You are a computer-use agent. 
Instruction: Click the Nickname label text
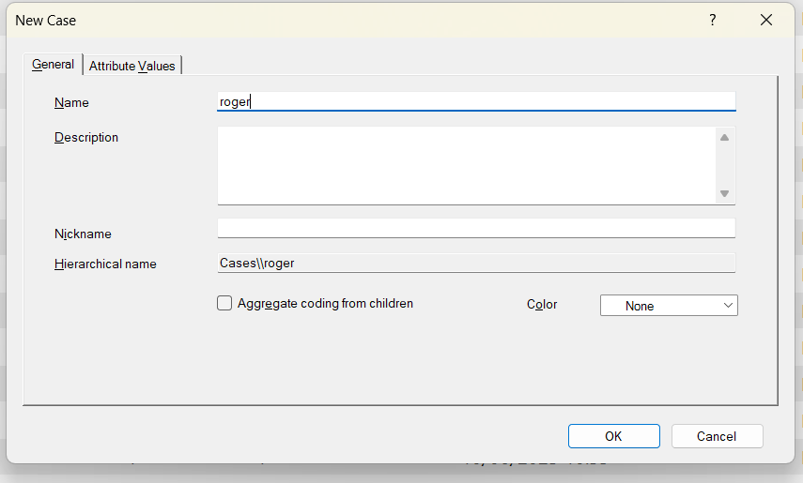tap(83, 234)
